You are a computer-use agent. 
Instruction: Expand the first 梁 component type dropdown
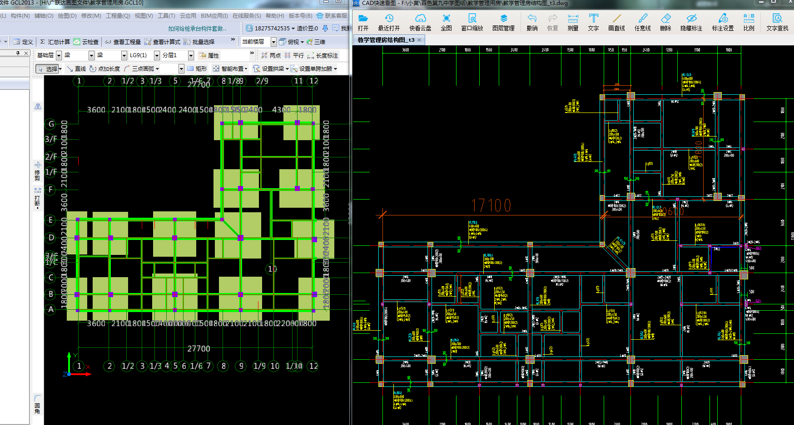click(x=91, y=55)
